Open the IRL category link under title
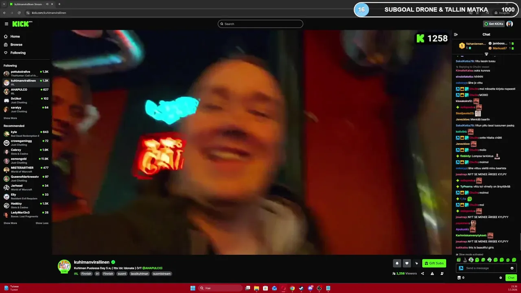Screen dimensions: 521x293 [76, 274]
